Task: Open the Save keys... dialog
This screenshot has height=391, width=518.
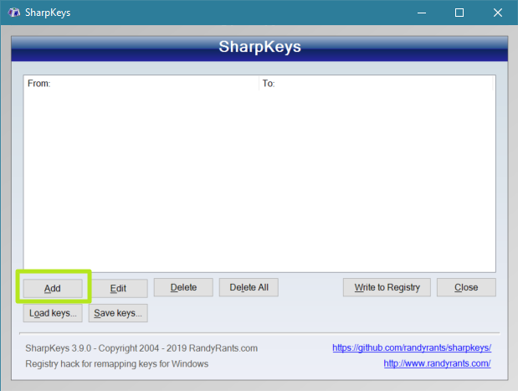Action: pos(118,313)
